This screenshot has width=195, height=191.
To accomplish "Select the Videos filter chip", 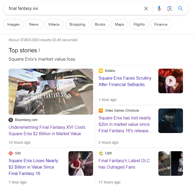I will click(54, 24).
